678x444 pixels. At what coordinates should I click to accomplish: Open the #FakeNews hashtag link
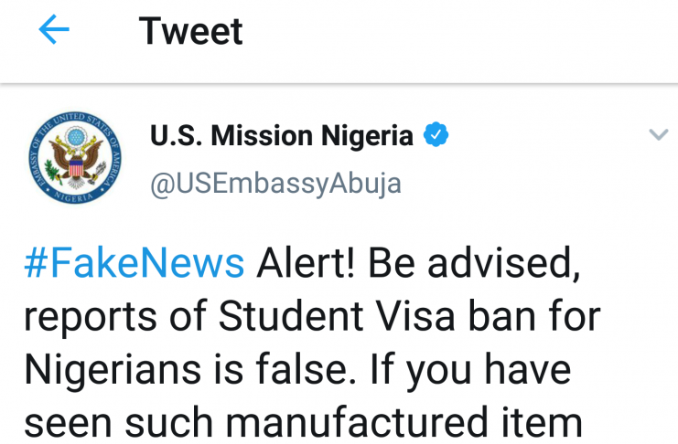[135, 264]
